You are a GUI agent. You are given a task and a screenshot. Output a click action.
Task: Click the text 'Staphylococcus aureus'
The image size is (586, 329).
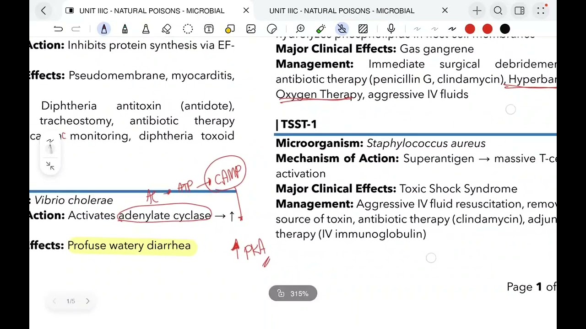[x=426, y=143]
